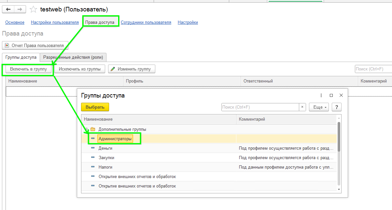This screenshot has width=392, height=210.
Task: Open the Еще dropdown menu
Action: point(319,107)
